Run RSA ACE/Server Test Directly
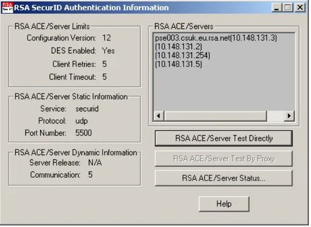The image size is (311, 227). pyautogui.click(x=224, y=138)
